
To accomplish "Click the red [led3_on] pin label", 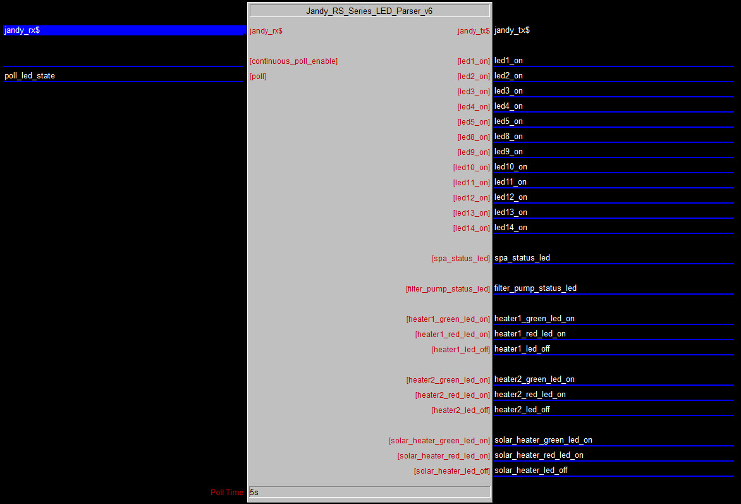I will click(x=474, y=91).
